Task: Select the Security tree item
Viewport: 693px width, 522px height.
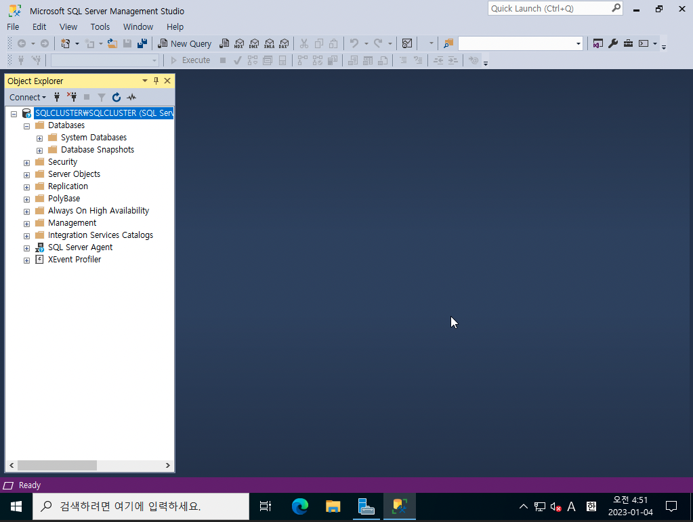Action: 62,162
